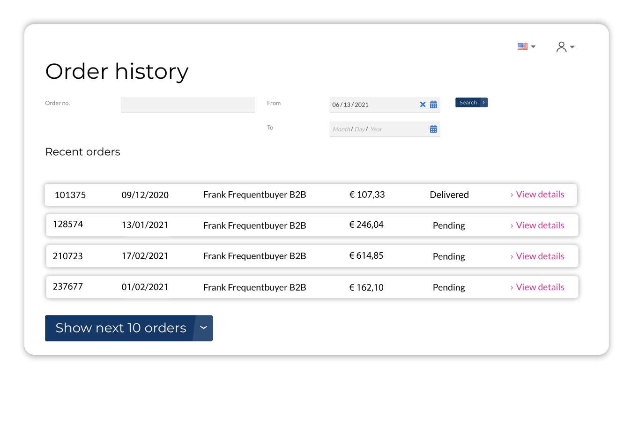This screenshot has width=632, height=442.
Task: Select order number 237677
Action: (x=68, y=286)
